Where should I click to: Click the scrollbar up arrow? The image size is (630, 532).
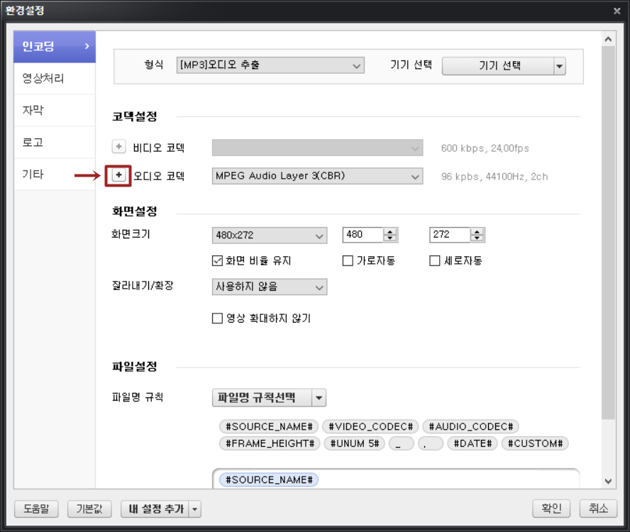(608, 39)
